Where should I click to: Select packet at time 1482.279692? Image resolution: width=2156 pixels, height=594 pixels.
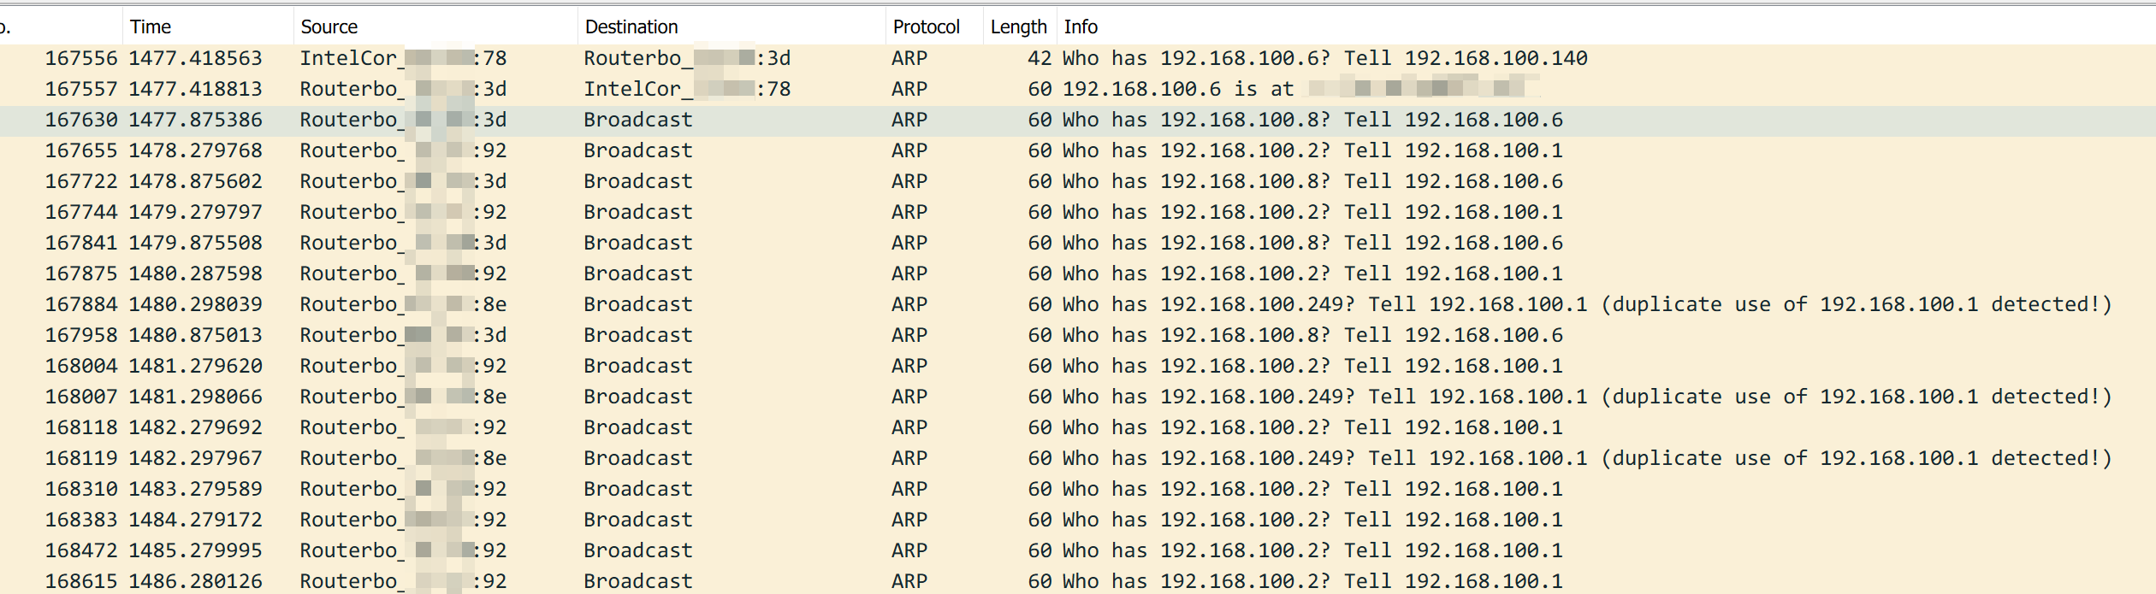click(195, 427)
